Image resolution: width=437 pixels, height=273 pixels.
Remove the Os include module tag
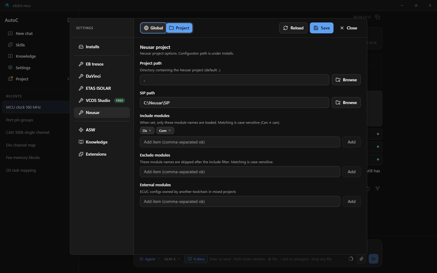click(x=150, y=131)
